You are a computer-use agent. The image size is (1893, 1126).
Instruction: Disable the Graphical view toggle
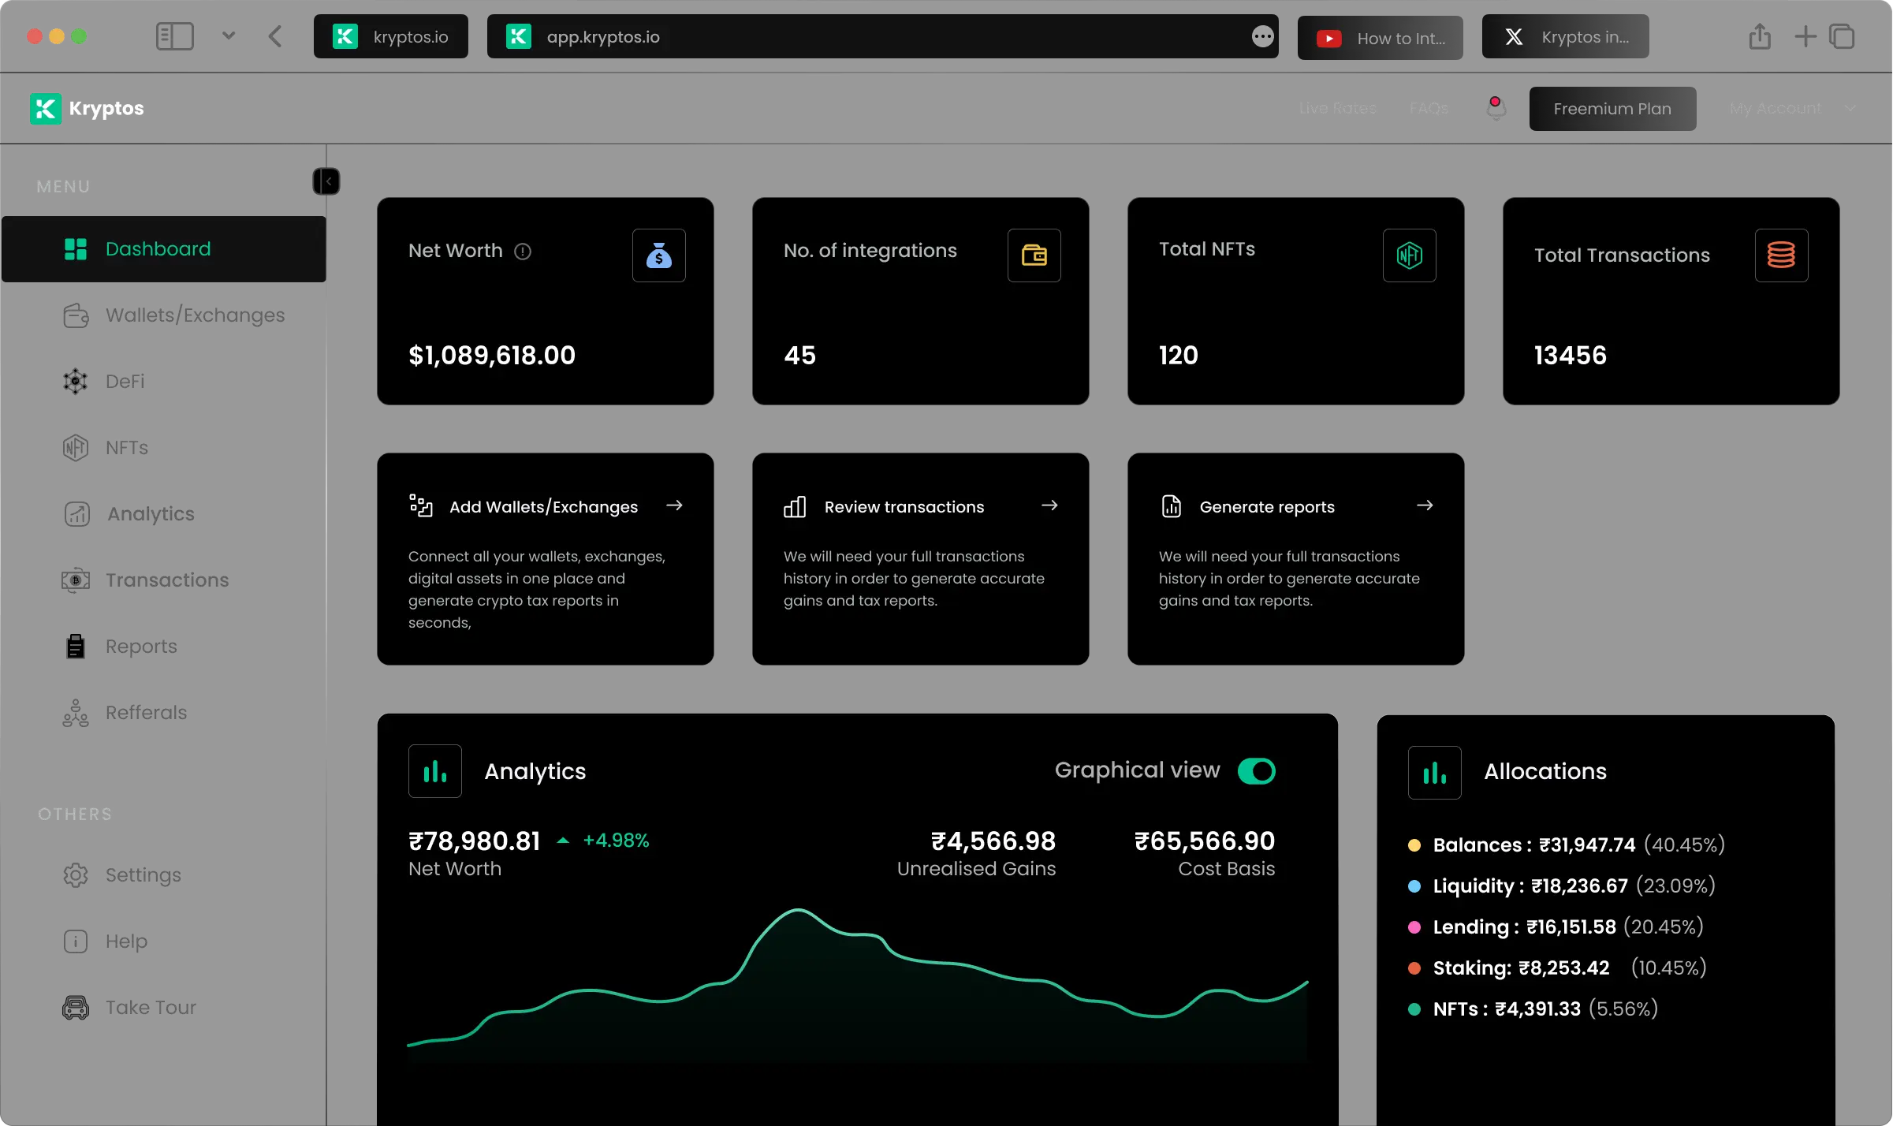[x=1255, y=770]
